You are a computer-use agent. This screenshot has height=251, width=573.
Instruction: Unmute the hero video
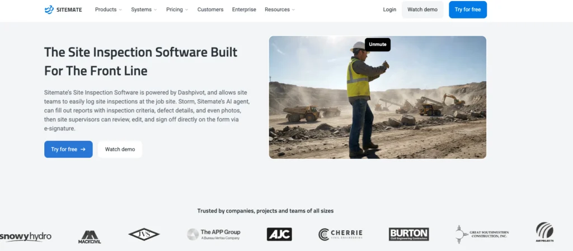click(x=378, y=45)
